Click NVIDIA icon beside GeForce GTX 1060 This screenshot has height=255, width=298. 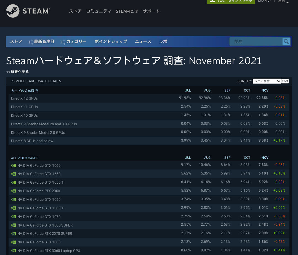click(x=13, y=165)
